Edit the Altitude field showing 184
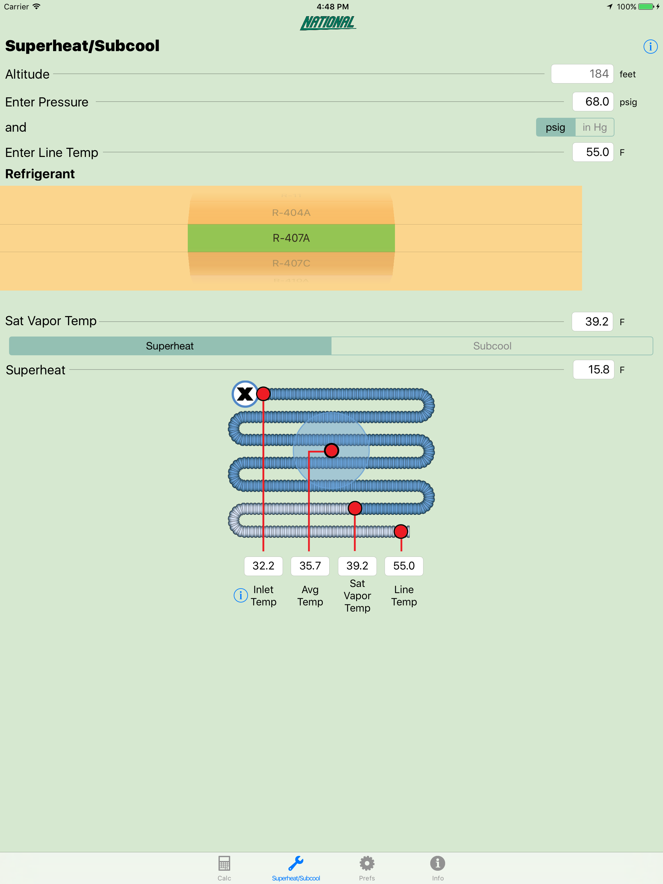Screen dimensions: 663x884 (582, 74)
